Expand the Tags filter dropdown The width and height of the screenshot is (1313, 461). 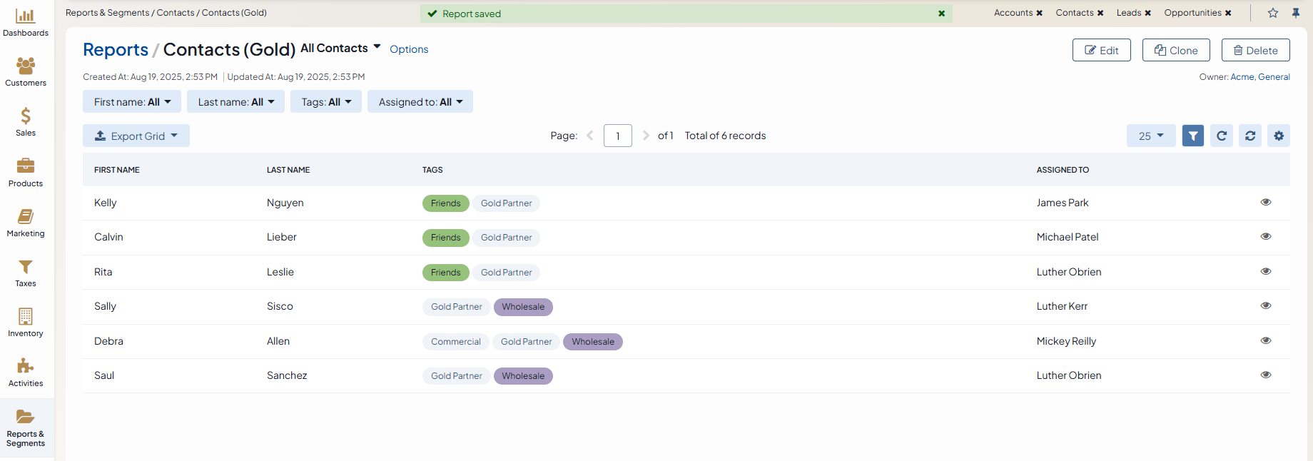pos(326,102)
